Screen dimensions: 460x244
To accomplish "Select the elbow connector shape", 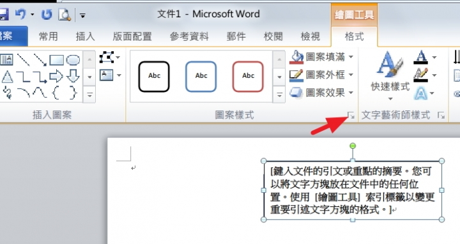I will [24, 77].
